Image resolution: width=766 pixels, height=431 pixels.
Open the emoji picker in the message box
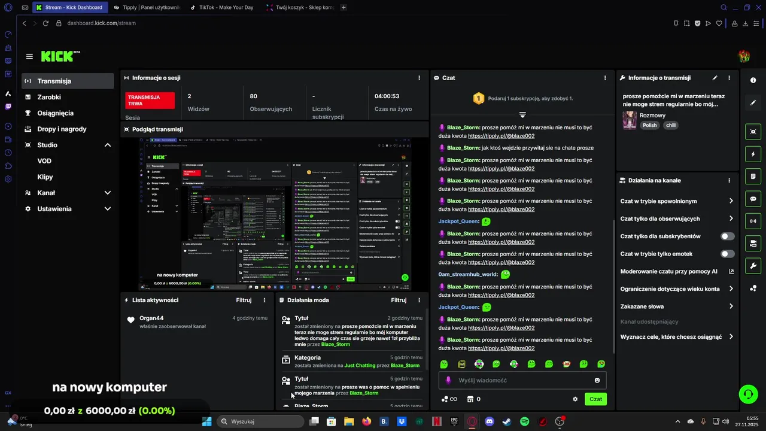tap(597, 380)
